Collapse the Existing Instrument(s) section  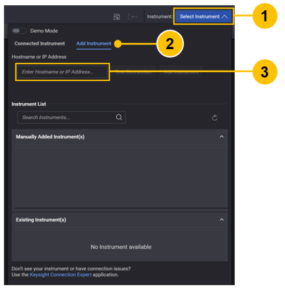coord(222,220)
